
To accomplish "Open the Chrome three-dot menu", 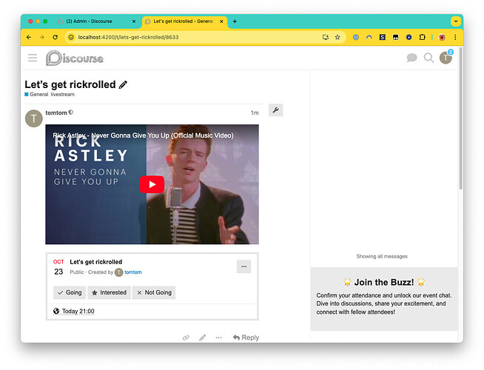I will click(455, 37).
